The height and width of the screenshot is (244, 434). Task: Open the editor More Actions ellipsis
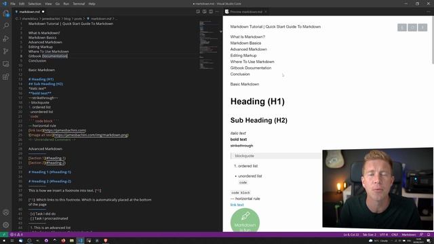[217, 12]
